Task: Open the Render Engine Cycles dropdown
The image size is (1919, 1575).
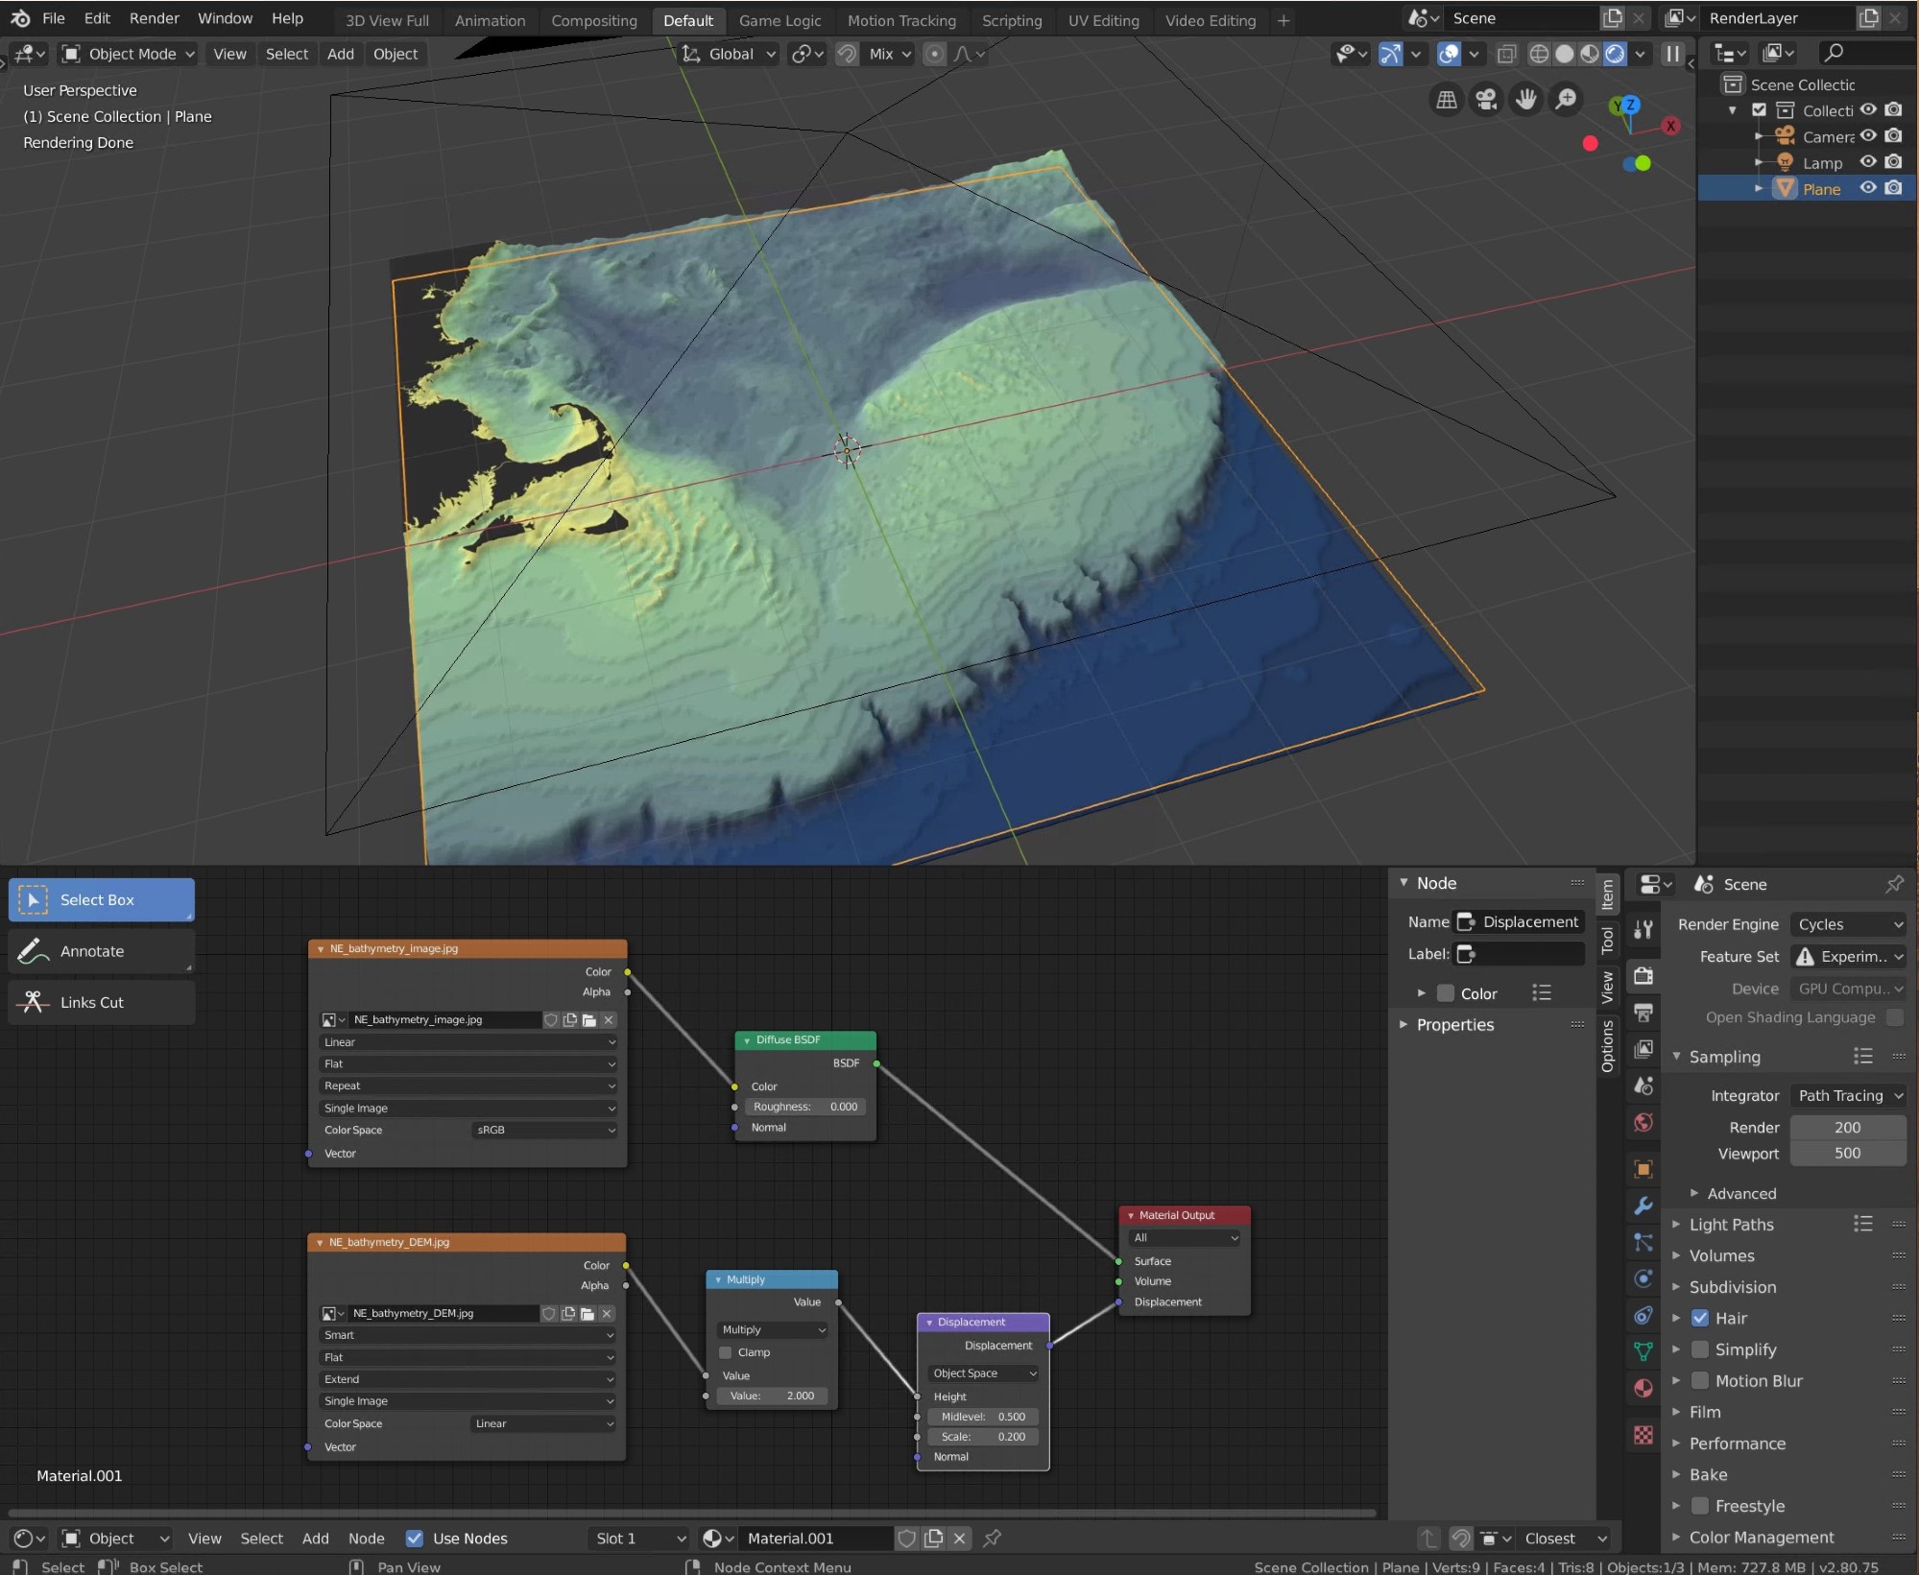Action: pos(1848,924)
